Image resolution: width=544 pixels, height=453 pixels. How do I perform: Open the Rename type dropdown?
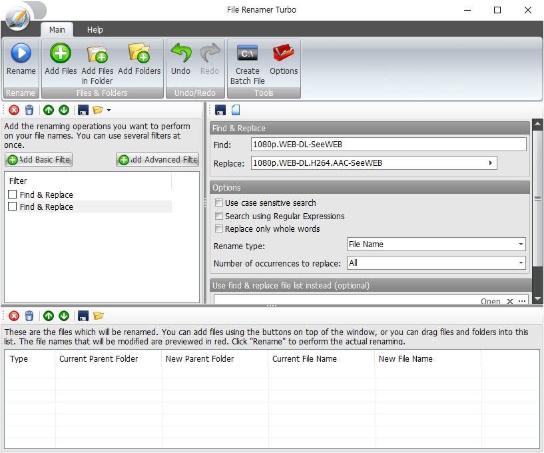(520, 244)
